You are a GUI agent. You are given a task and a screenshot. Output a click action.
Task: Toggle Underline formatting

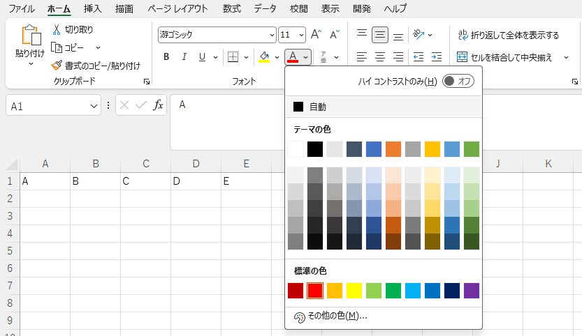pos(202,56)
